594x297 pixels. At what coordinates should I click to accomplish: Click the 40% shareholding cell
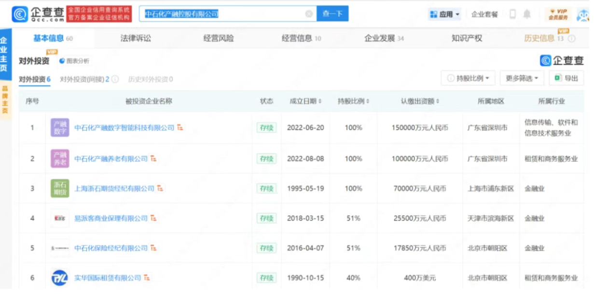click(353, 278)
